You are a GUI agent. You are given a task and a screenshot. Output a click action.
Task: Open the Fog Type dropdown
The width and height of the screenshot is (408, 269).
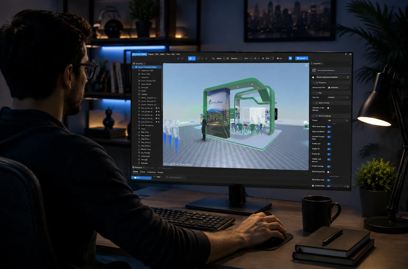(x=338, y=97)
